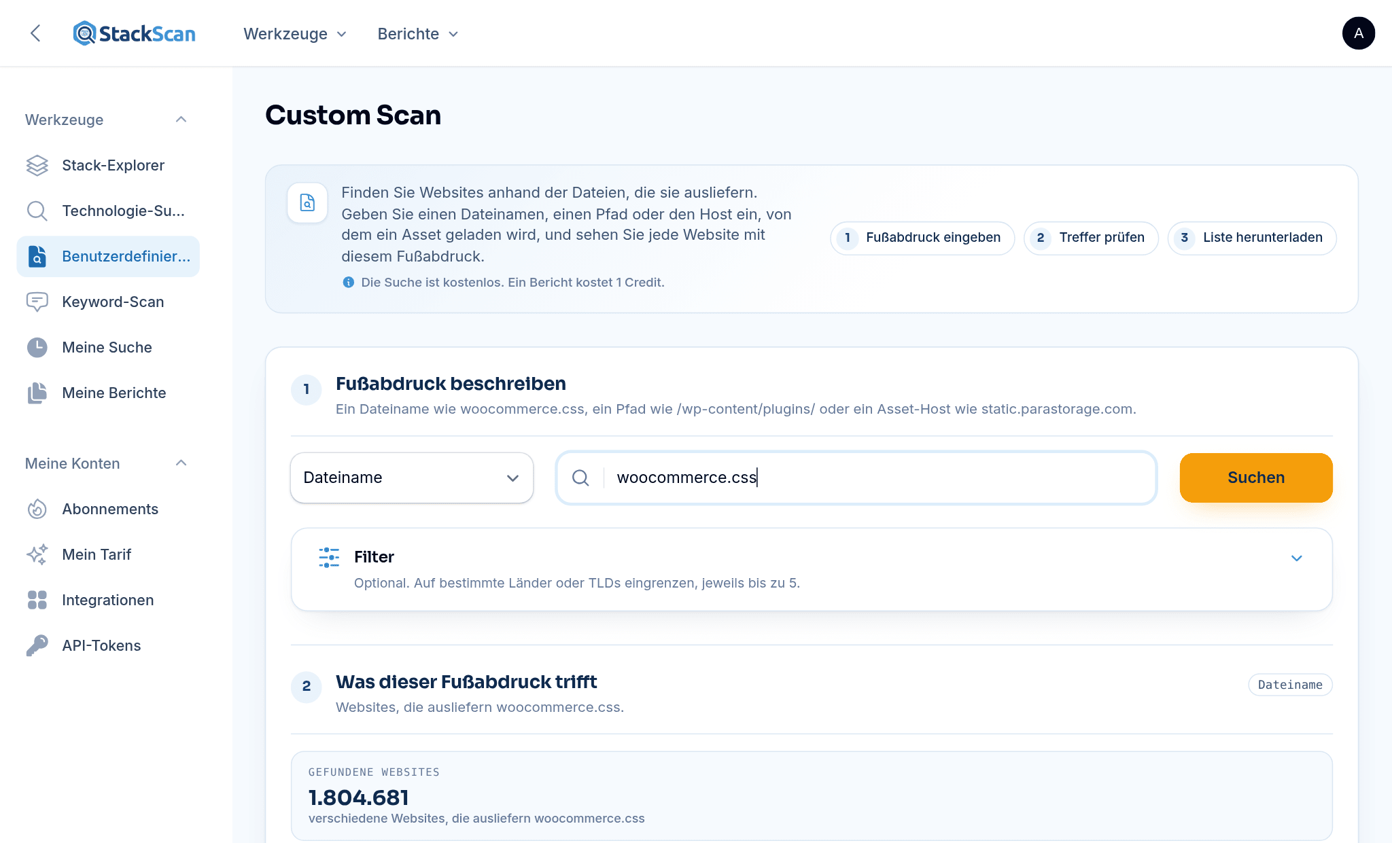Viewport: 1392px width, 843px height.
Task: Select step Liste herunterladen pill
Action: pos(1252,238)
